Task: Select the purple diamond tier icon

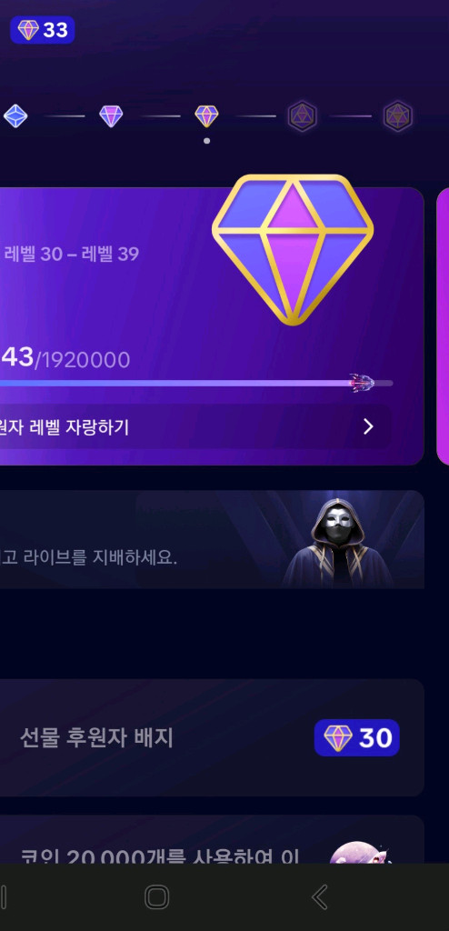Action: coord(111,115)
